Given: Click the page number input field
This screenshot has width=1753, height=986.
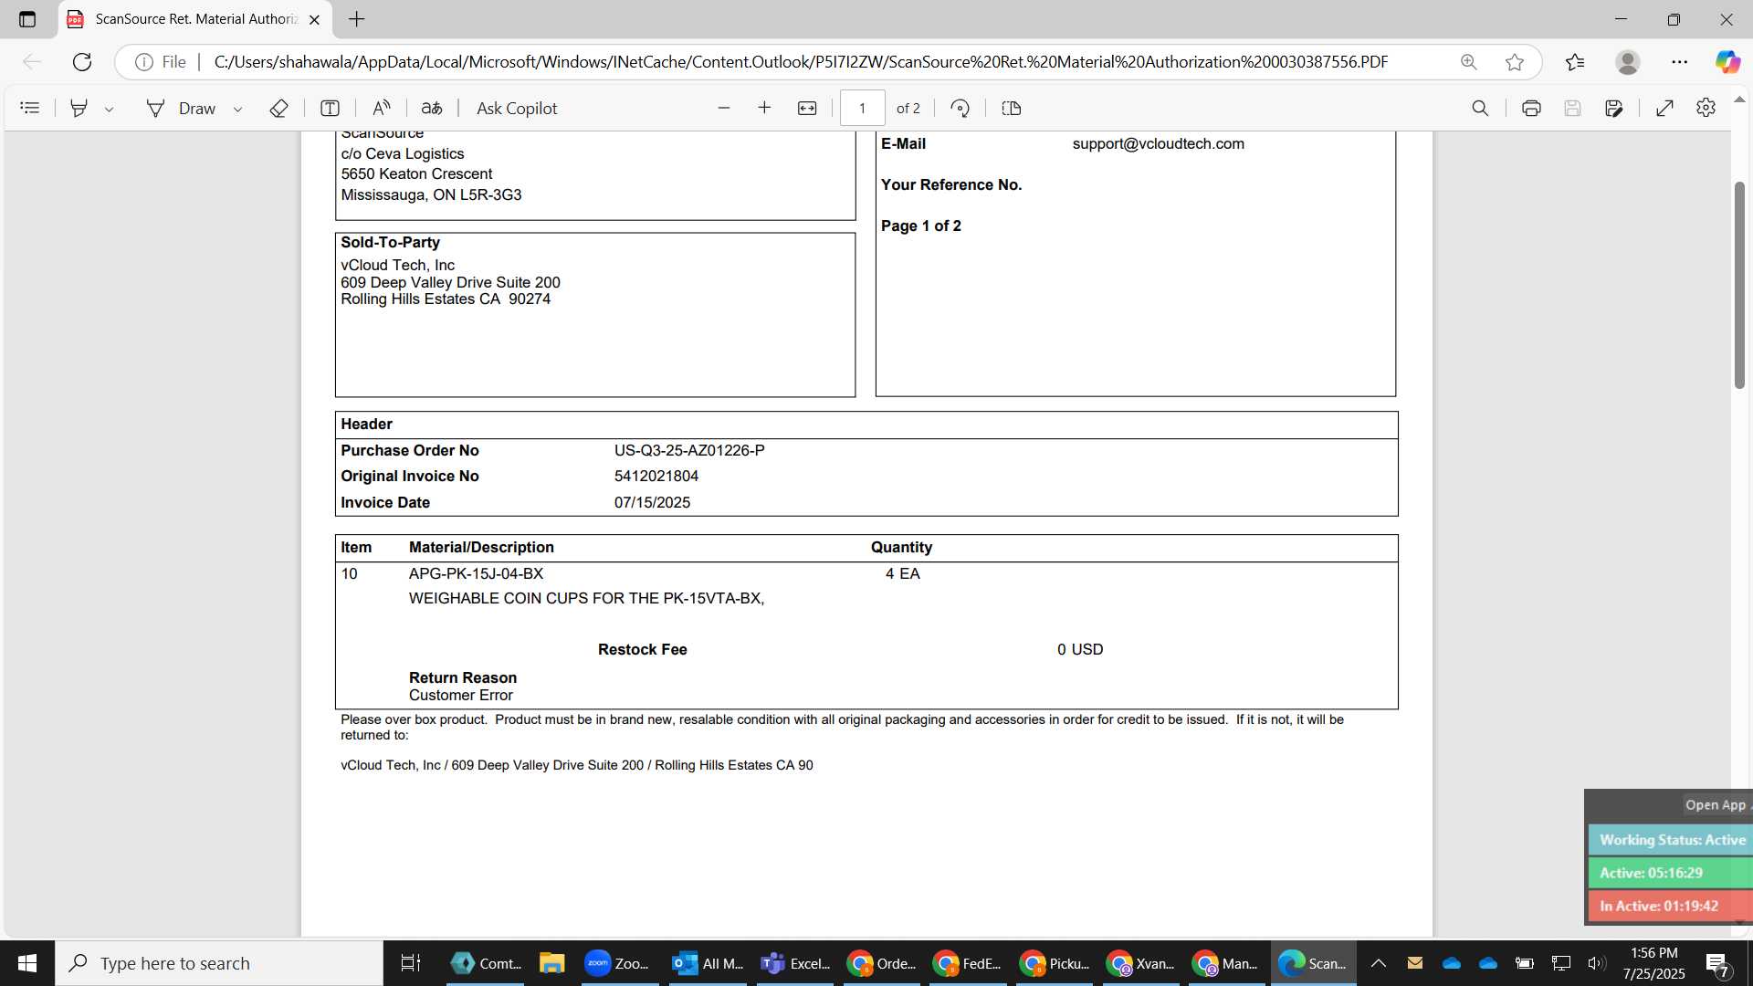Looking at the screenshot, I should [x=862, y=108].
